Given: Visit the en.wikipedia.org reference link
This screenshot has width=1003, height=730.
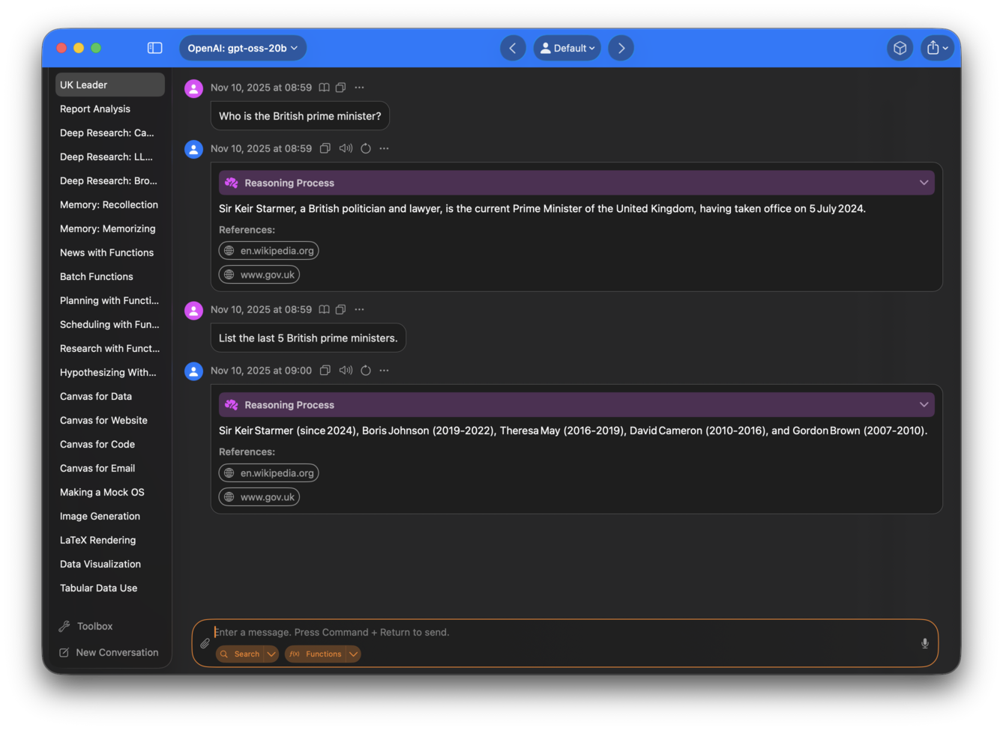Looking at the screenshot, I should pyautogui.click(x=268, y=250).
